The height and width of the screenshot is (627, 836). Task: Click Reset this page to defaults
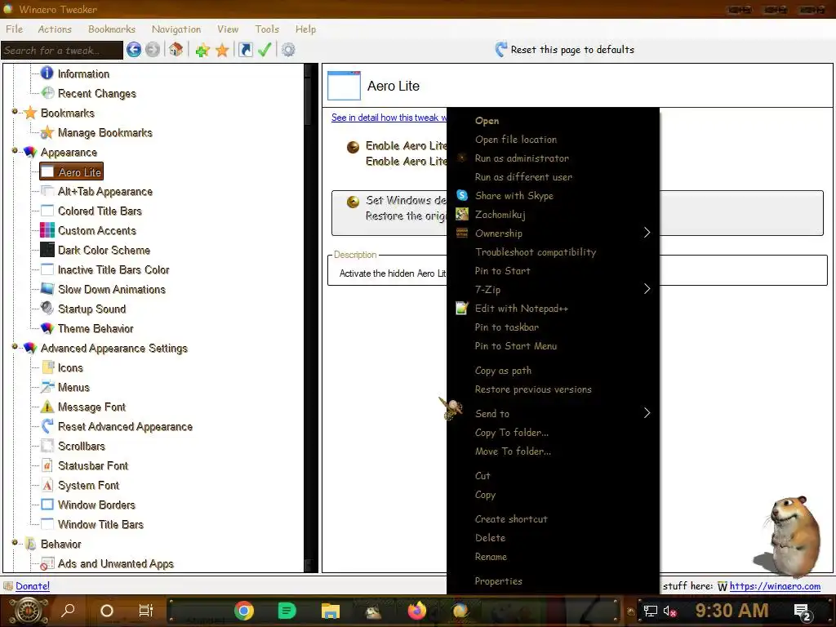572,50
